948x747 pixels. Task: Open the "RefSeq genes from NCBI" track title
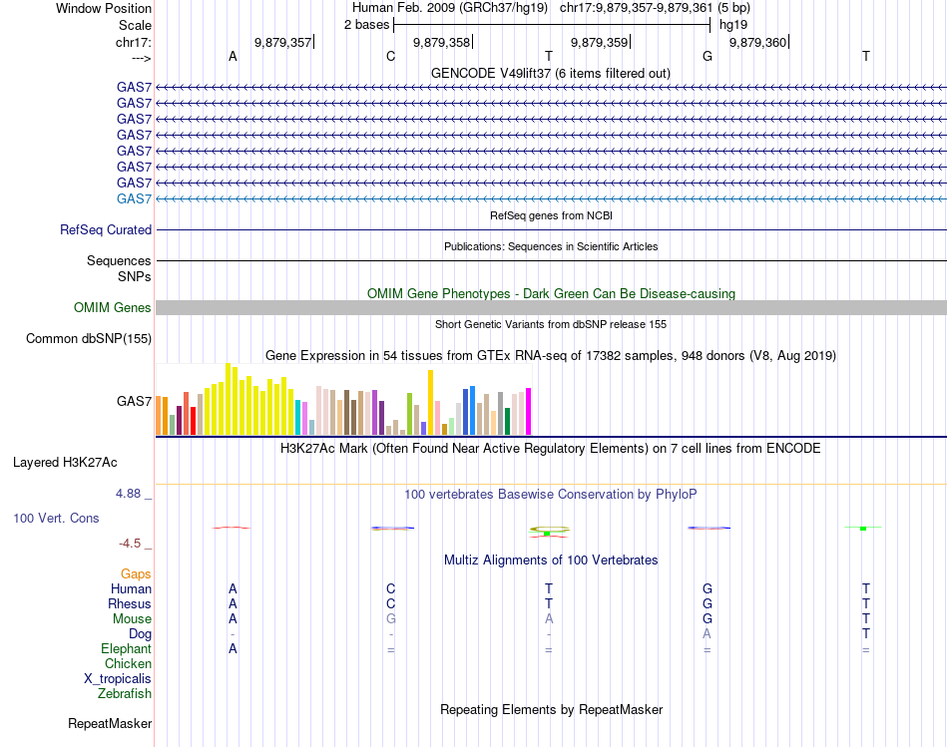click(551, 215)
